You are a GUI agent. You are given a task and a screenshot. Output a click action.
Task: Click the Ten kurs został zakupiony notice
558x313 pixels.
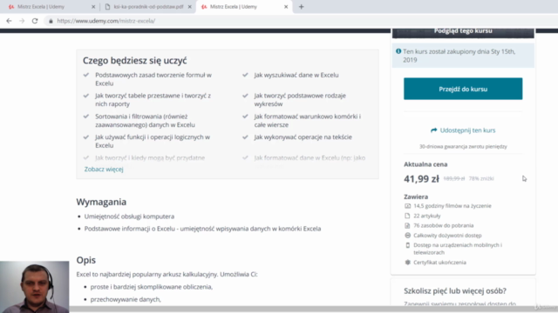(x=463, y=56)
